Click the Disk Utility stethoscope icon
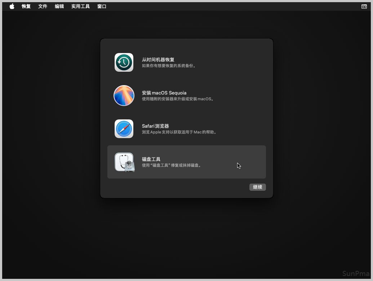The height and width of the screenshot is (281, 373). (124, 162)
